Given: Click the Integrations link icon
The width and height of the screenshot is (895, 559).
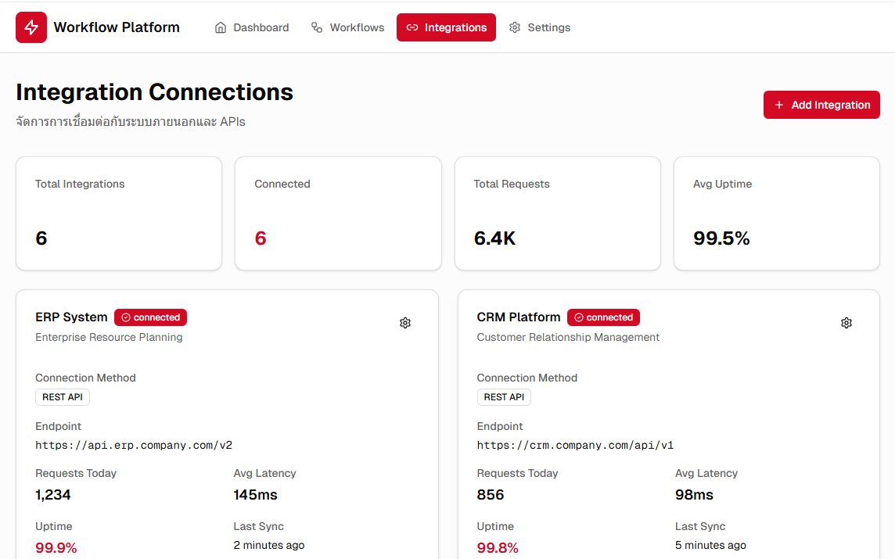Looking at the screenshot, I should point(412,27).
